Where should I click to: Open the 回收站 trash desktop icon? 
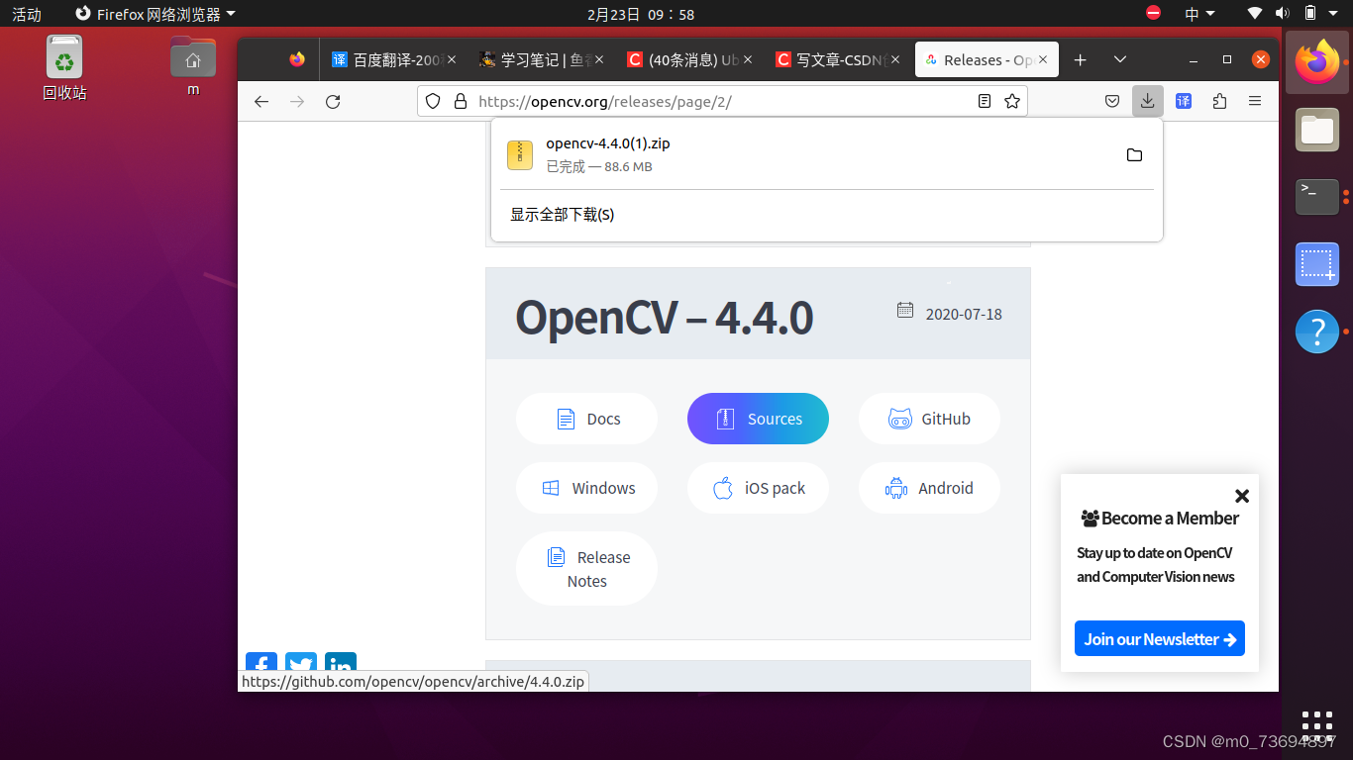click(64, 68)
